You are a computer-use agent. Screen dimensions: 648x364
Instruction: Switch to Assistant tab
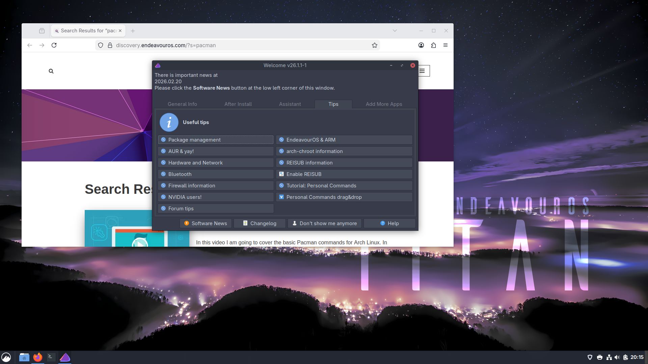coord(290,104)
